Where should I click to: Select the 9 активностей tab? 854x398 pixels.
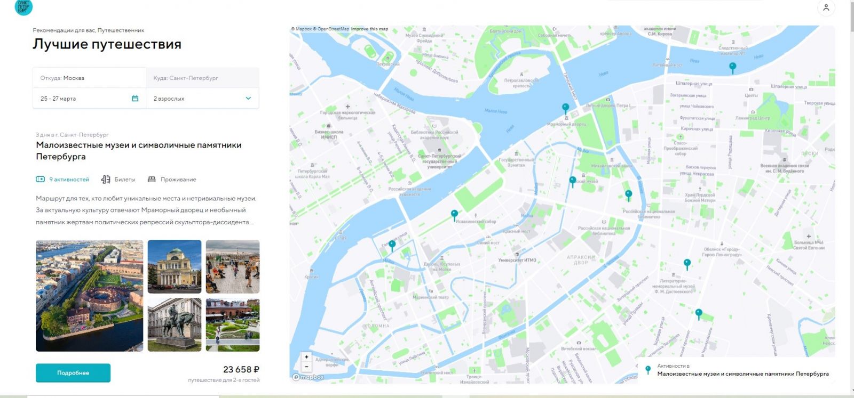click(62, 180)
